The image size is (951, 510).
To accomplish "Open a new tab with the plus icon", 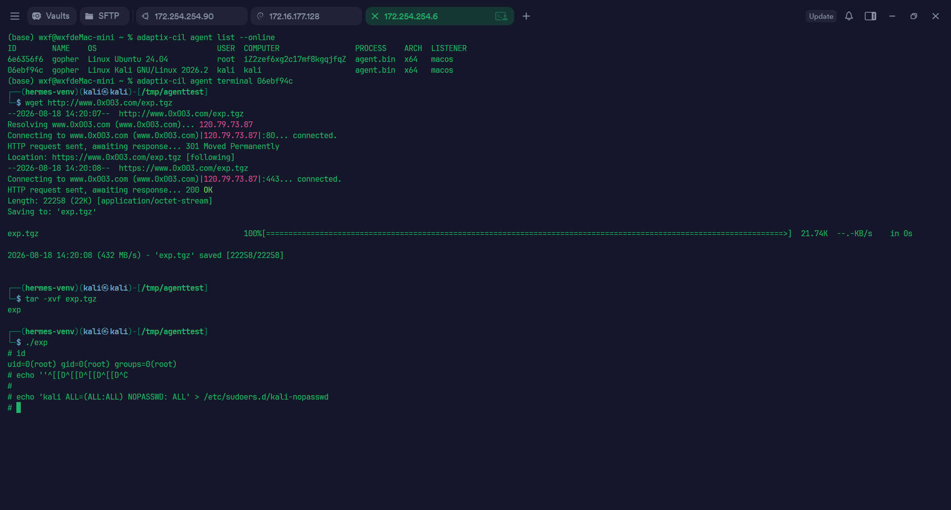I will click(x=526, y=16).
